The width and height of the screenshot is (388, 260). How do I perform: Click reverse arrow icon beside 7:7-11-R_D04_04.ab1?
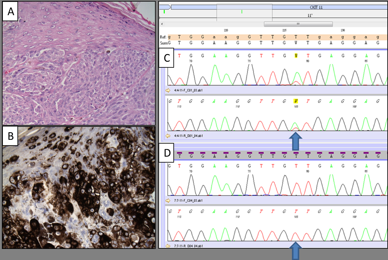(x=168, y=245)
